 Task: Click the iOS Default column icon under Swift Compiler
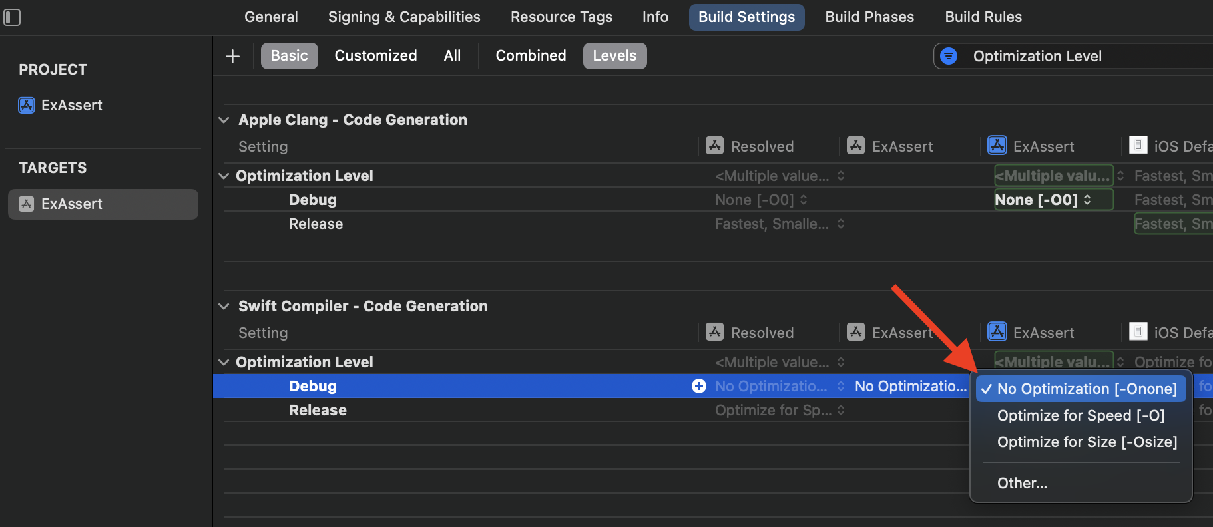click(1138, 332)
